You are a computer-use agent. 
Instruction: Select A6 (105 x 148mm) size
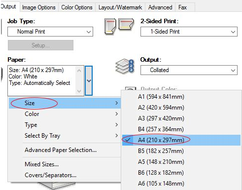point(181,184)
